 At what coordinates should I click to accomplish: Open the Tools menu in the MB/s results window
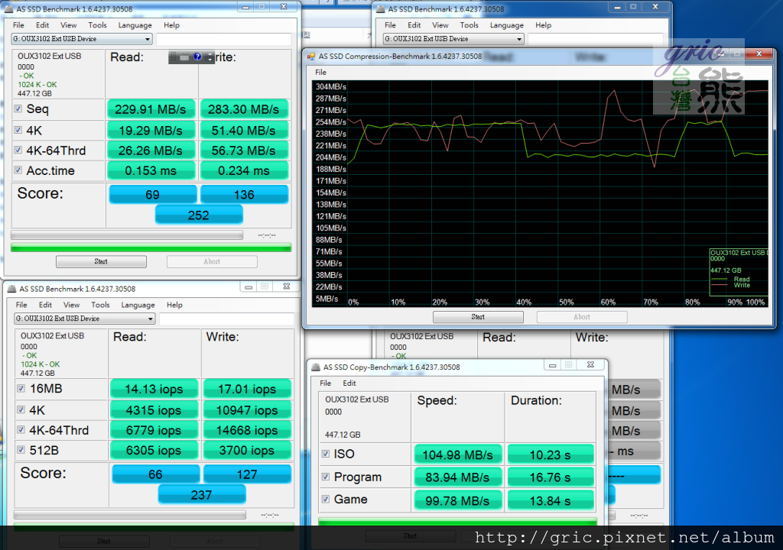tap(97, 25)
